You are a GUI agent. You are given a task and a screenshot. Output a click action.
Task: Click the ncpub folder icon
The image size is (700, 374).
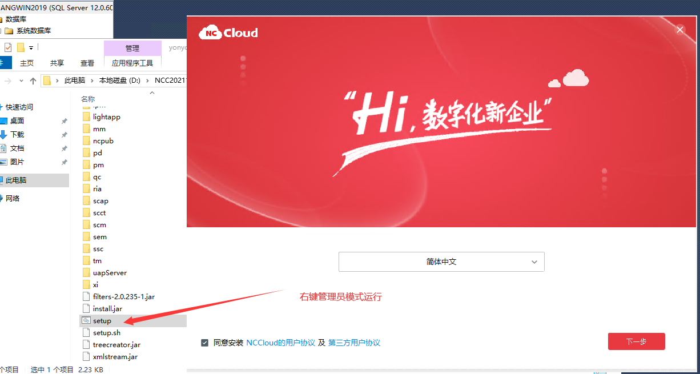click(86, 141)
